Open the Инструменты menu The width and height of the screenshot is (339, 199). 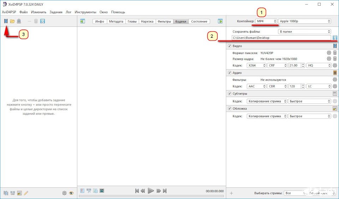85,12
